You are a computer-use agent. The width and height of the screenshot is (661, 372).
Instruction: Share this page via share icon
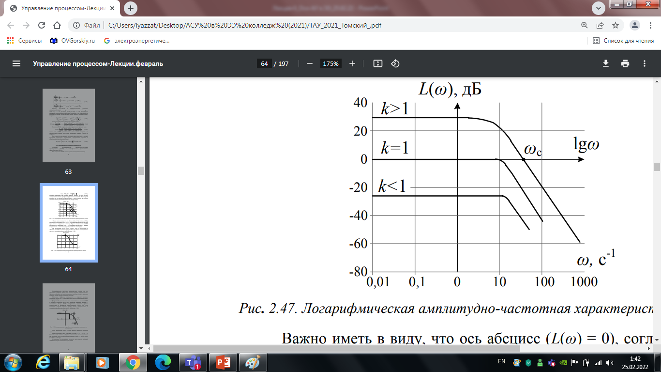tap(600, 25)
